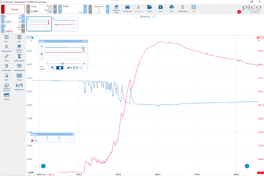This screenshot has width=264, height=176.
Task: Select the Rulers tool in sidebar
Action: point(7,57)
